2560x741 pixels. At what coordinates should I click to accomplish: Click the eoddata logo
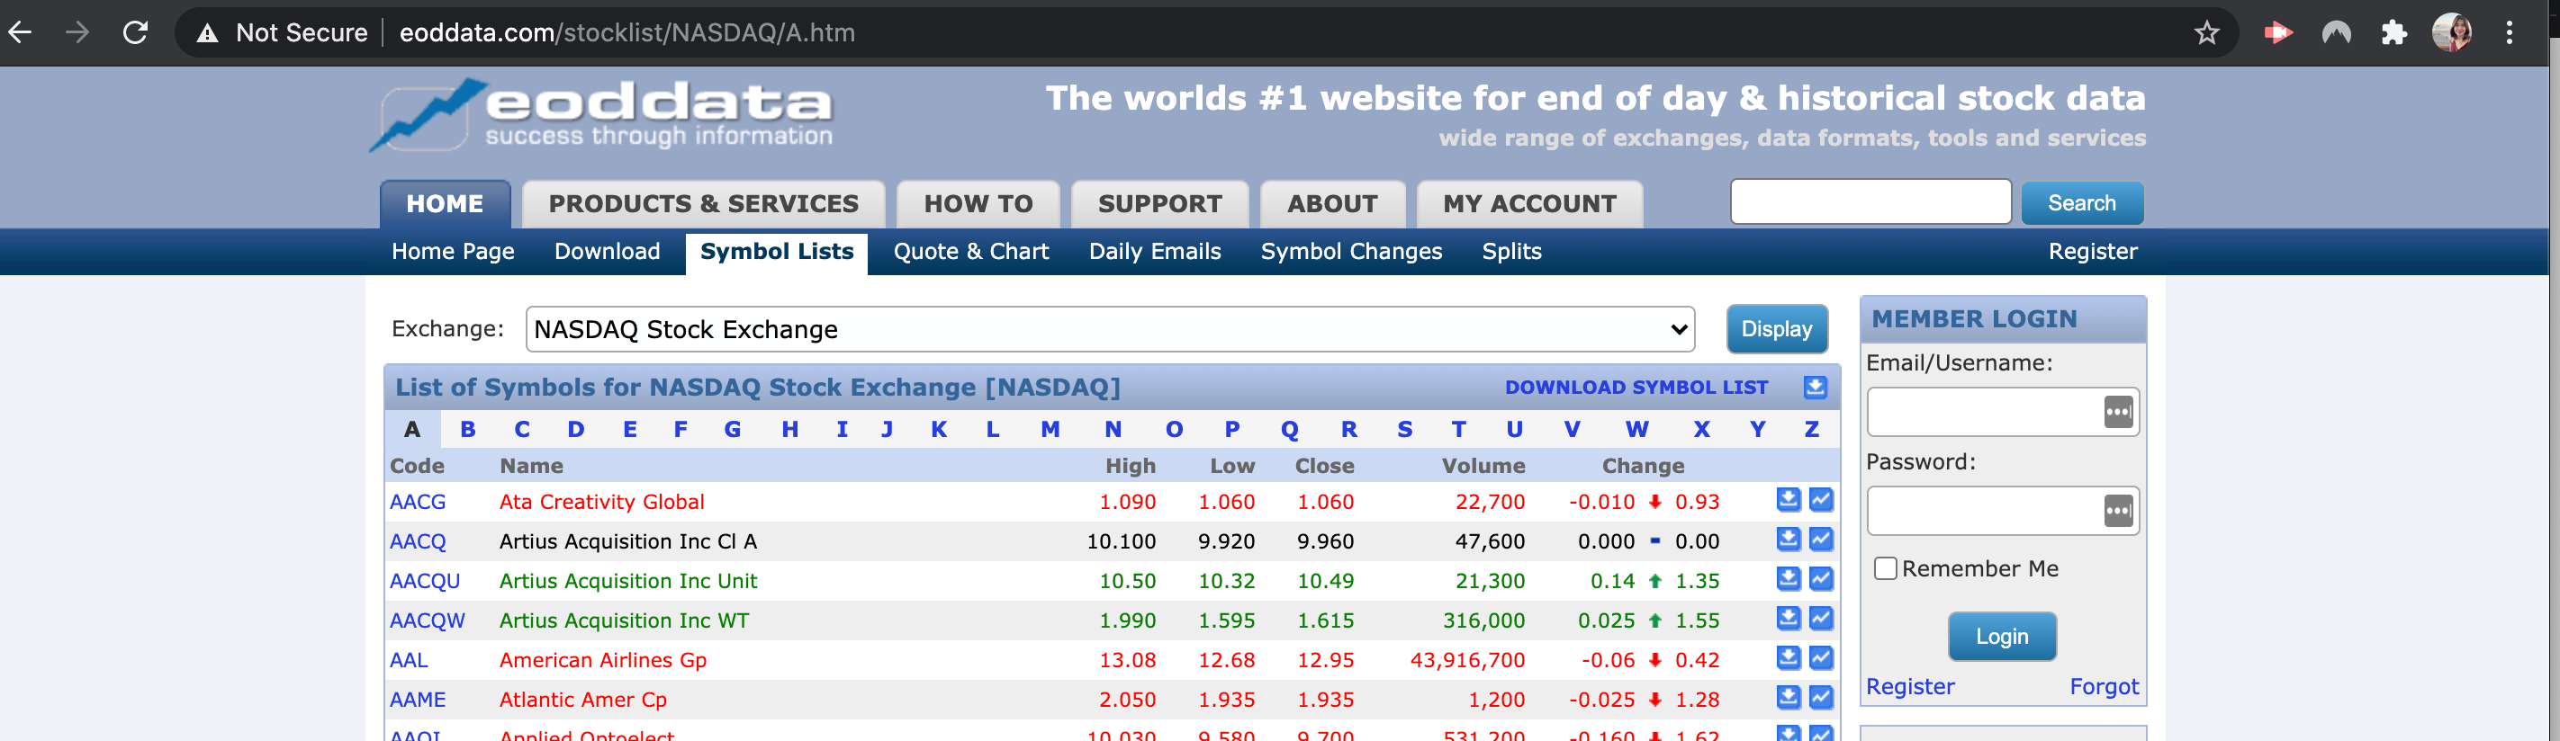[601, 115]
